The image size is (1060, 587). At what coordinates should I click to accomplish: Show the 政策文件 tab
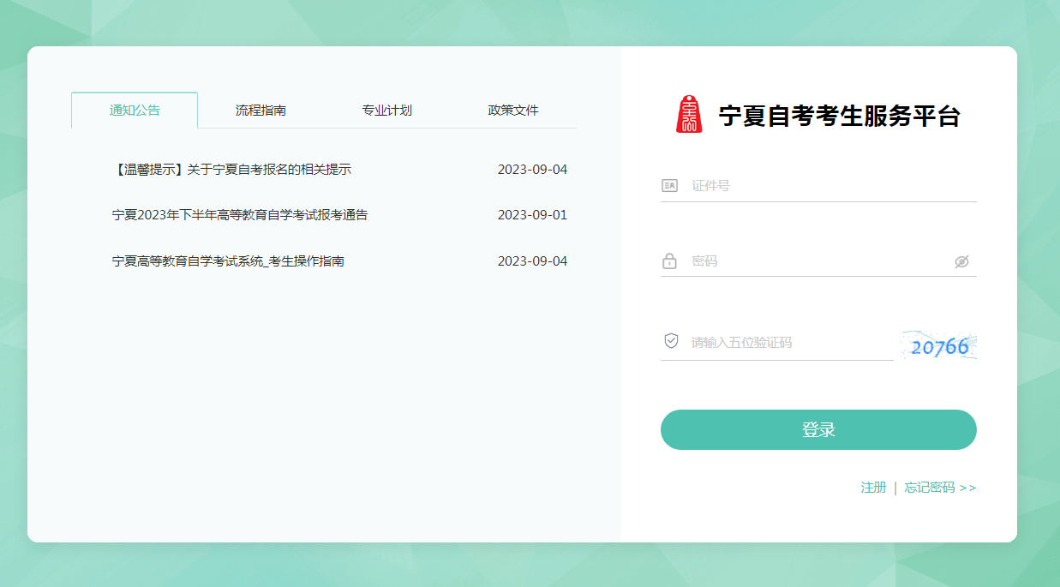pos(513,111)
